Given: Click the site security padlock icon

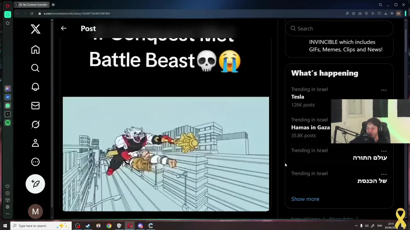Looking at the screenshot, I should pyautogui.click(x=40, y=13).
